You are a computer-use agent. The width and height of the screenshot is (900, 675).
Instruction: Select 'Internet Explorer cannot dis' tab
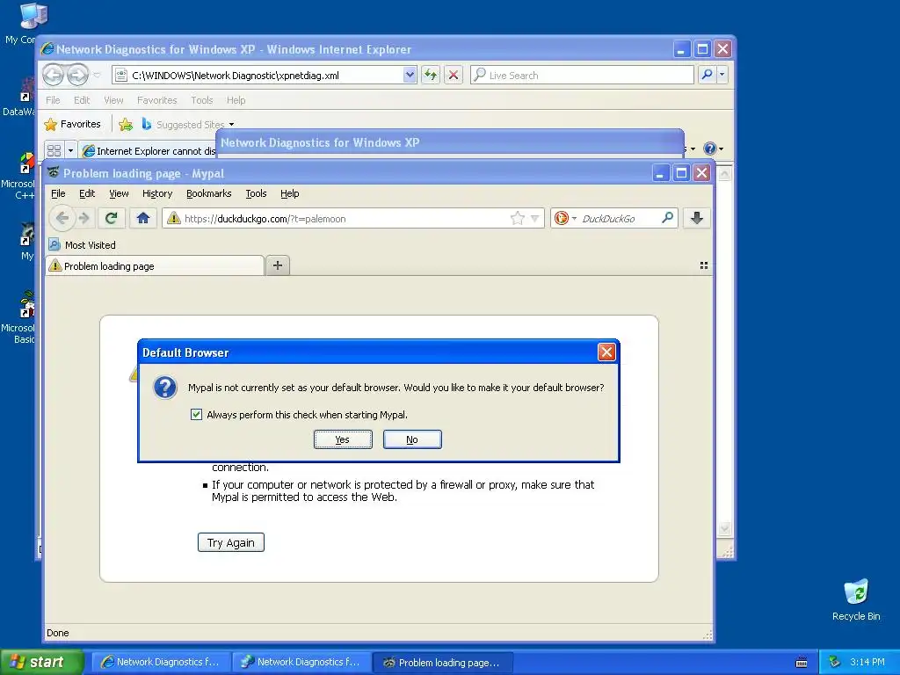coord(149,150)
